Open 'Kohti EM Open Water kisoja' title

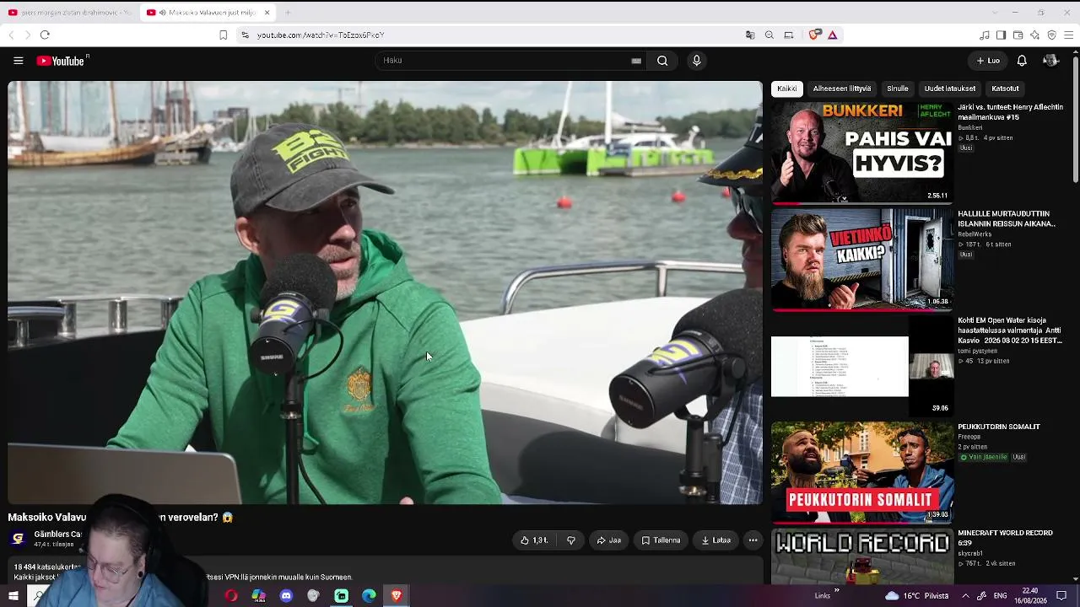point(1010,330)
